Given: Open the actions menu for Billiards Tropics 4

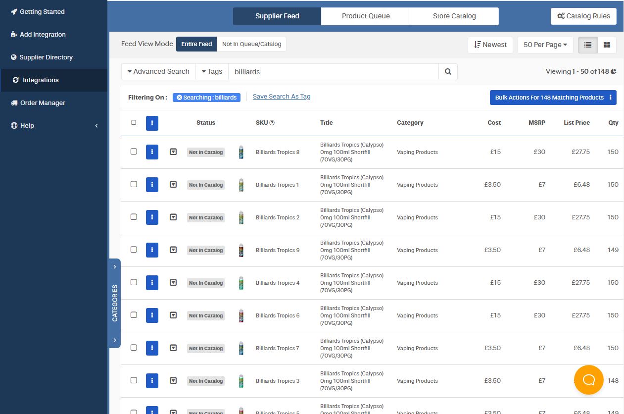Looking at the screenshot, I should pos(152,283).
